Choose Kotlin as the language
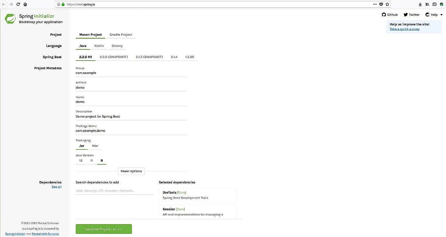Image resolution: width=446 pixels, height=237 pixels. tap(99, 46)
